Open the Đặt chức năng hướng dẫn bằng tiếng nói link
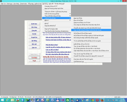The image size is (127, 102). click(x=57, y=54)
